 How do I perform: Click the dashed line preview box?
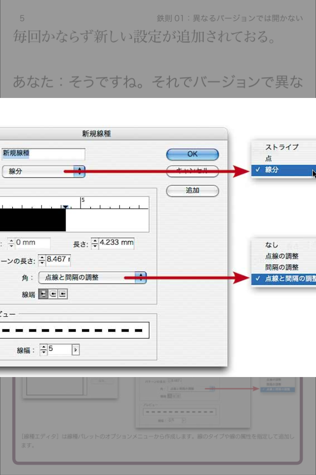coord(75,330)
